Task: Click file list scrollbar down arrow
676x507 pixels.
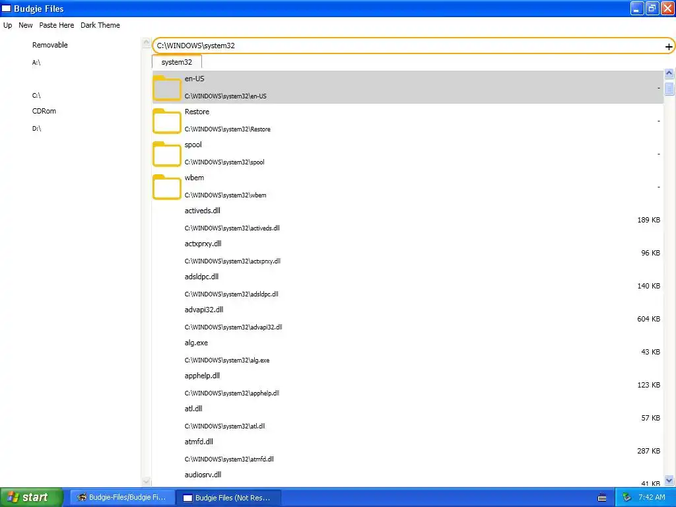Action: tap(669, 480)
